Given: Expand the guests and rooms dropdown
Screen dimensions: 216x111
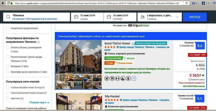Looking at the screenshot, I should pos(177,17).
